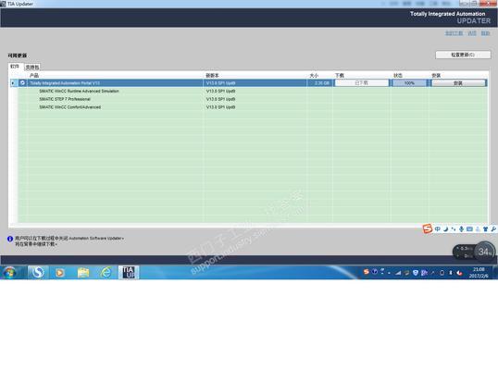Click the blue shield icon in the system tray
Viewport: 498px width, 370px height.
click(x=416, y=273)
